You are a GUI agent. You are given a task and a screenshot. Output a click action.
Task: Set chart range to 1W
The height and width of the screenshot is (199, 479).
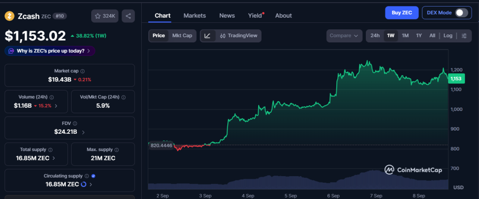[391, 36]
